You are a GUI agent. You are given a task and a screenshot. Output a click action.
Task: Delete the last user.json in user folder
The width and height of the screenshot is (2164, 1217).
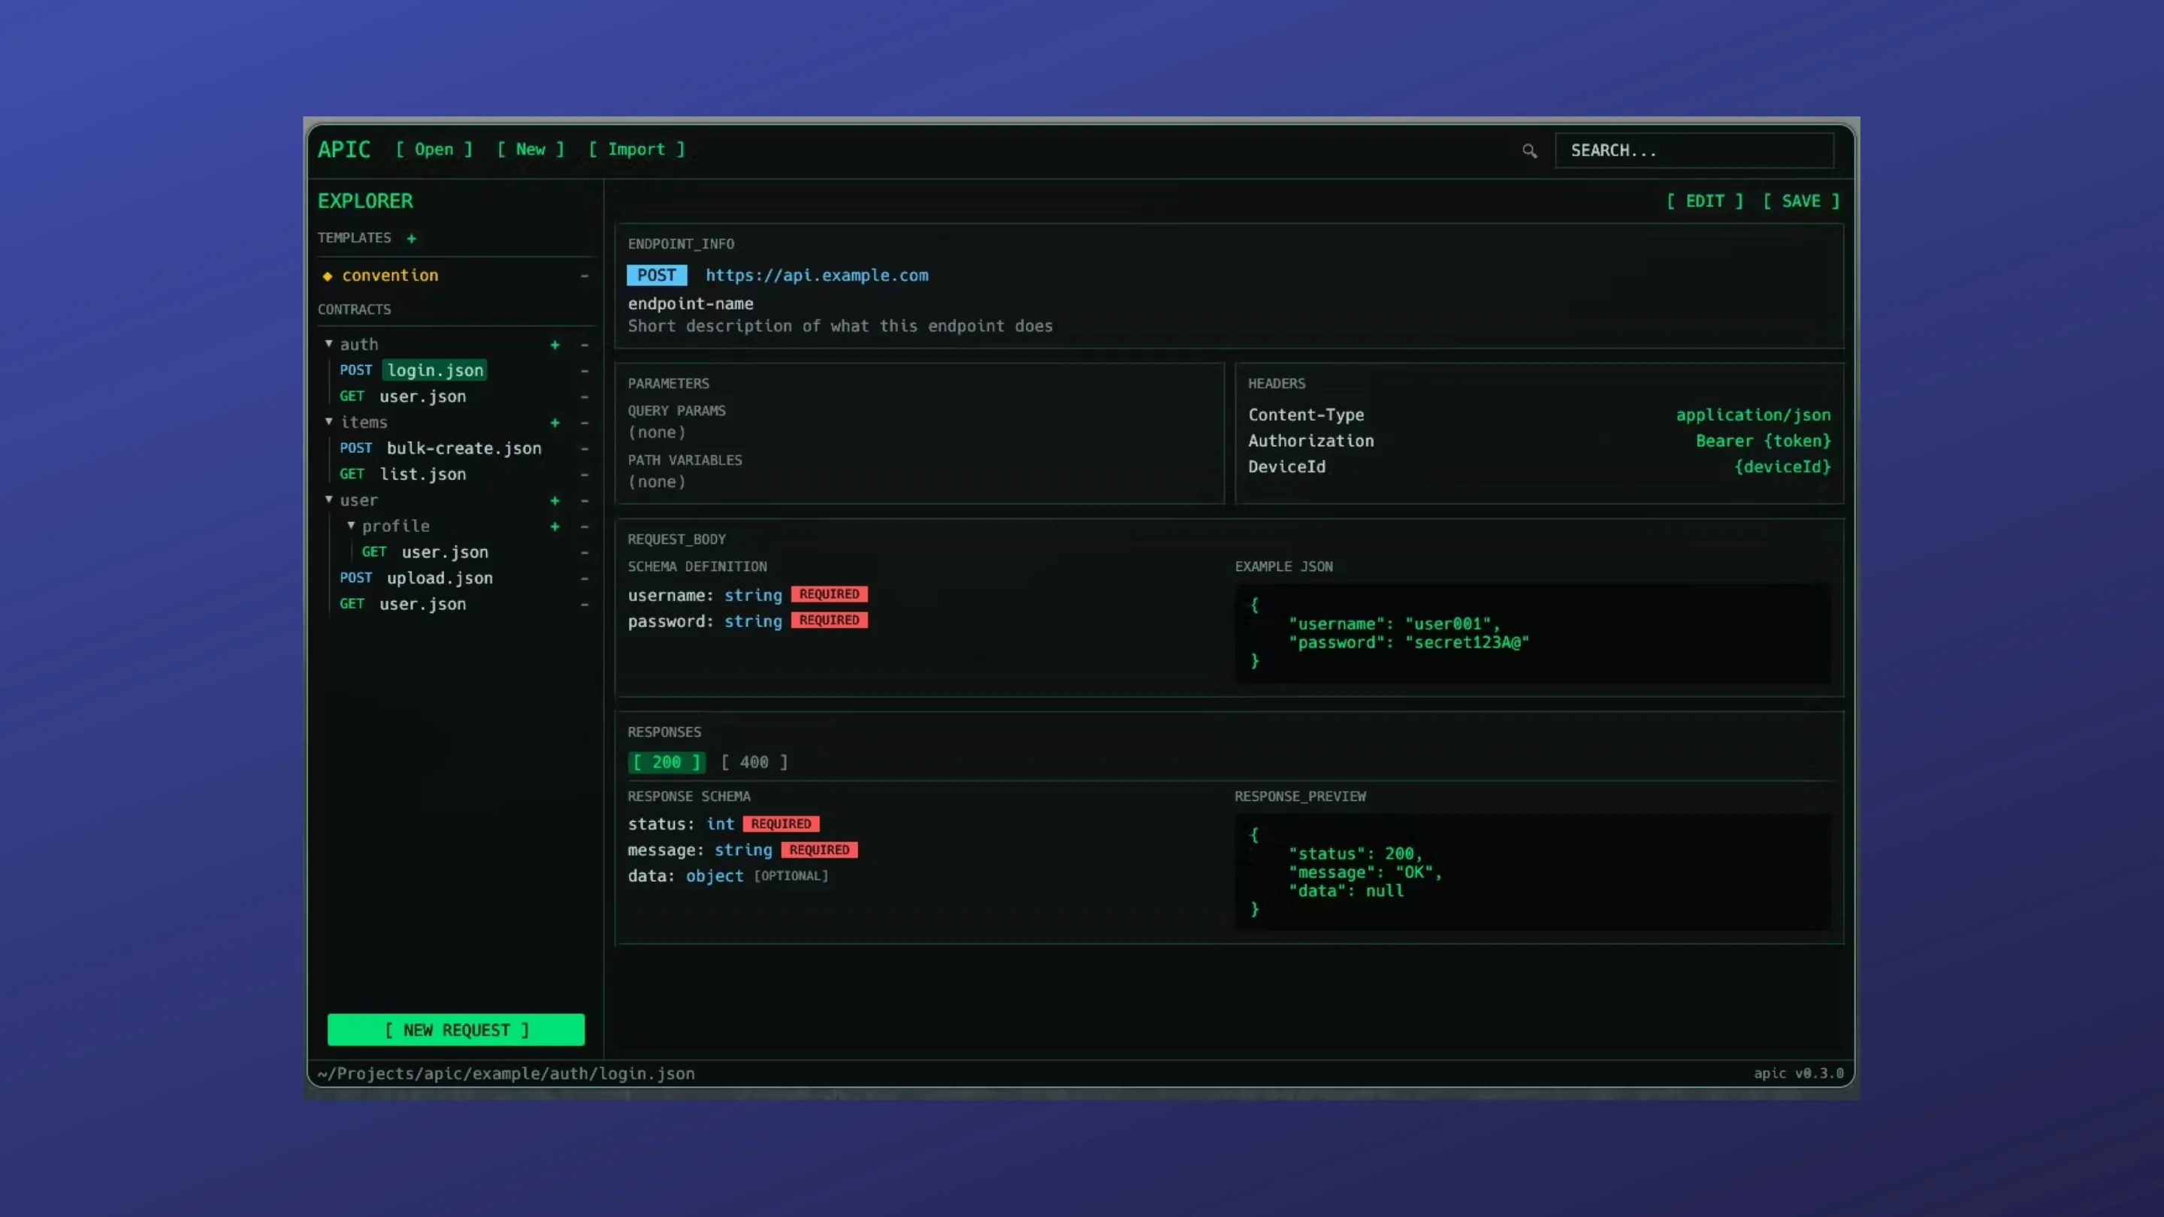(x=584, y=605)
